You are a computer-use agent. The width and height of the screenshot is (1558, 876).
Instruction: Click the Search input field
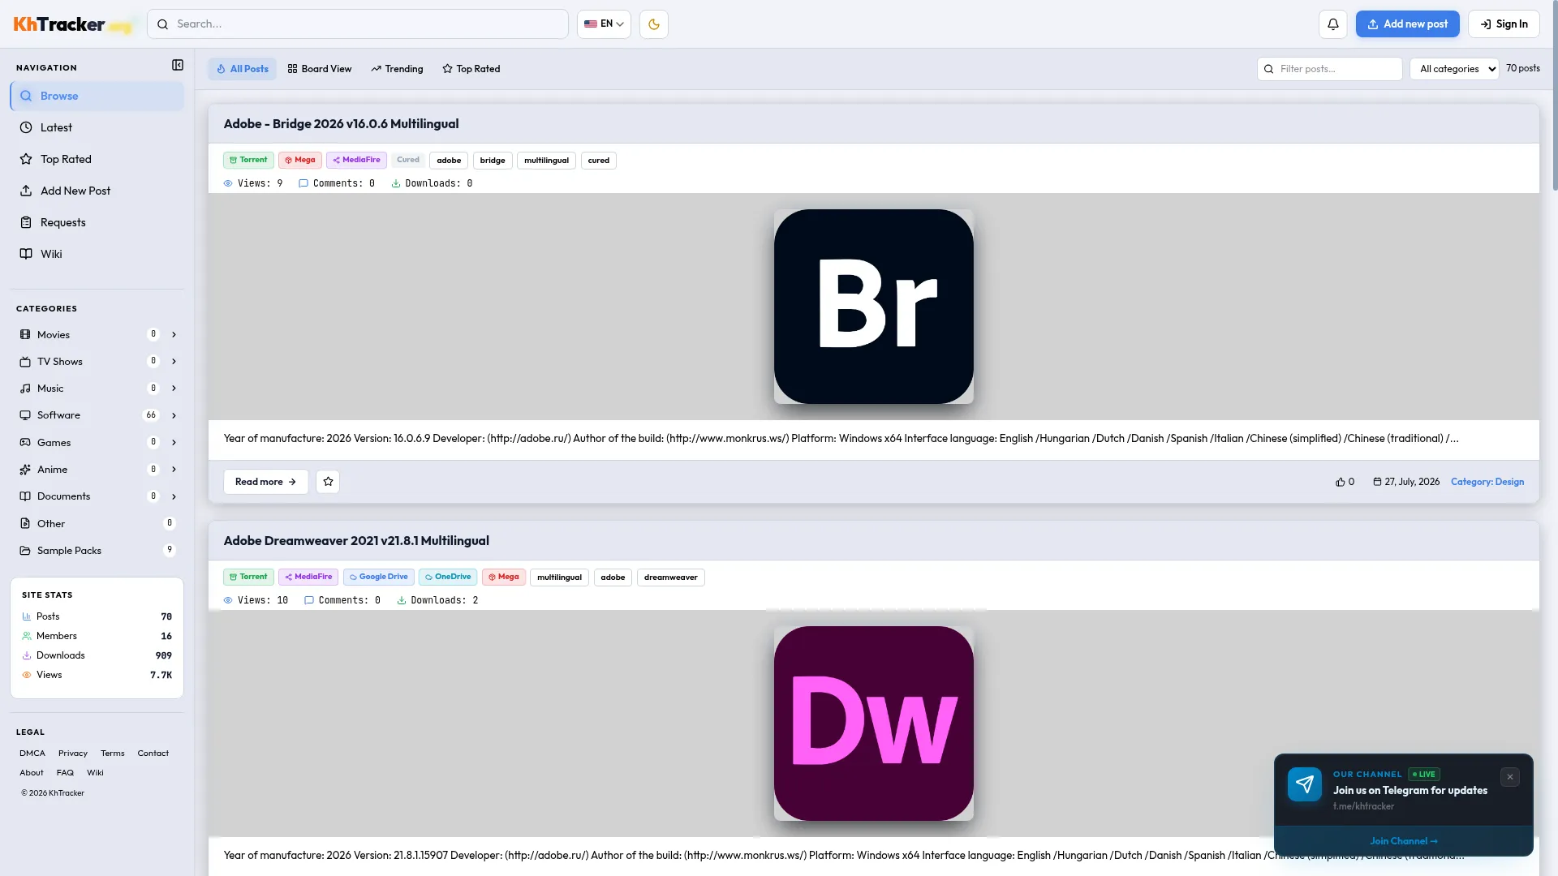tap(358, 24)
